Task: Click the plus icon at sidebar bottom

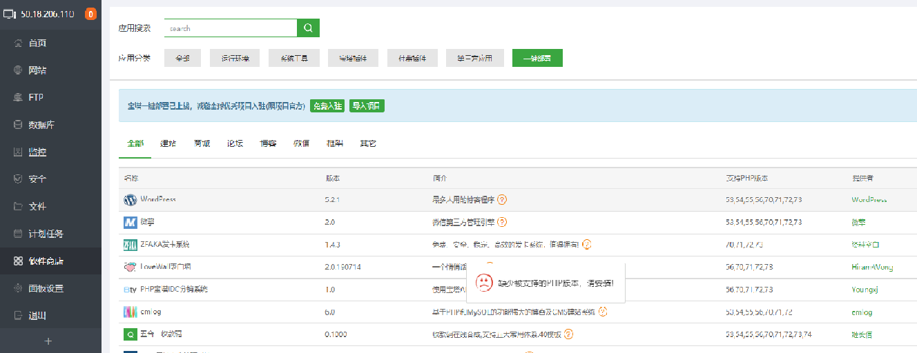Action: [x=48, y=341]
